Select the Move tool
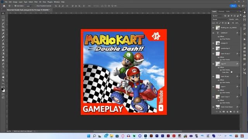248x139 pixels. tap(3, 14)
